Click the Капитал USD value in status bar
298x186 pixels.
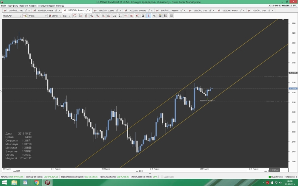16,177
